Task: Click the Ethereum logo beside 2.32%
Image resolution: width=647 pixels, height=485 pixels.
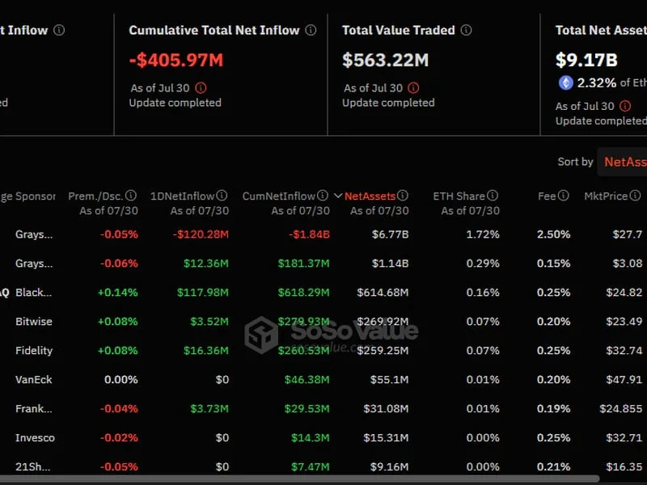Action: pyautogui.click(x=566, y=83)
